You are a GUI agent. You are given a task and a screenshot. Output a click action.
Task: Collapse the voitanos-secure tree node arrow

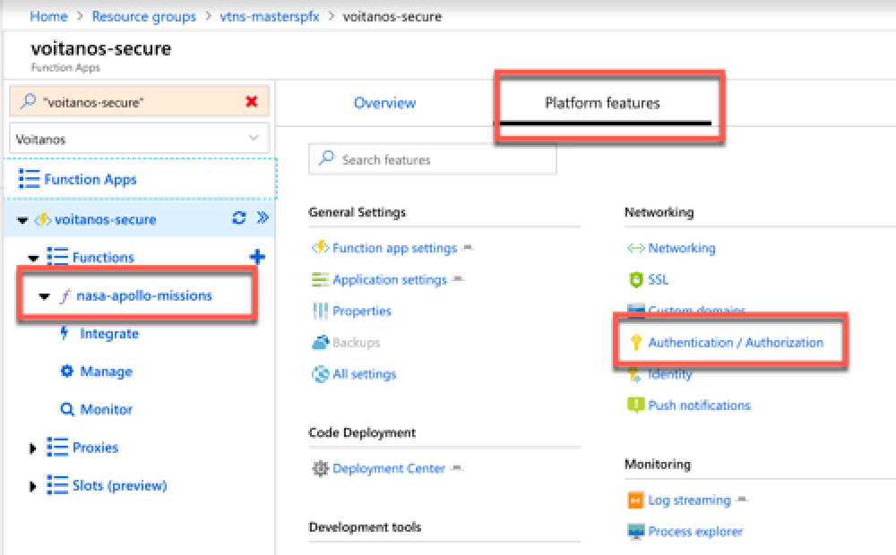22,220
